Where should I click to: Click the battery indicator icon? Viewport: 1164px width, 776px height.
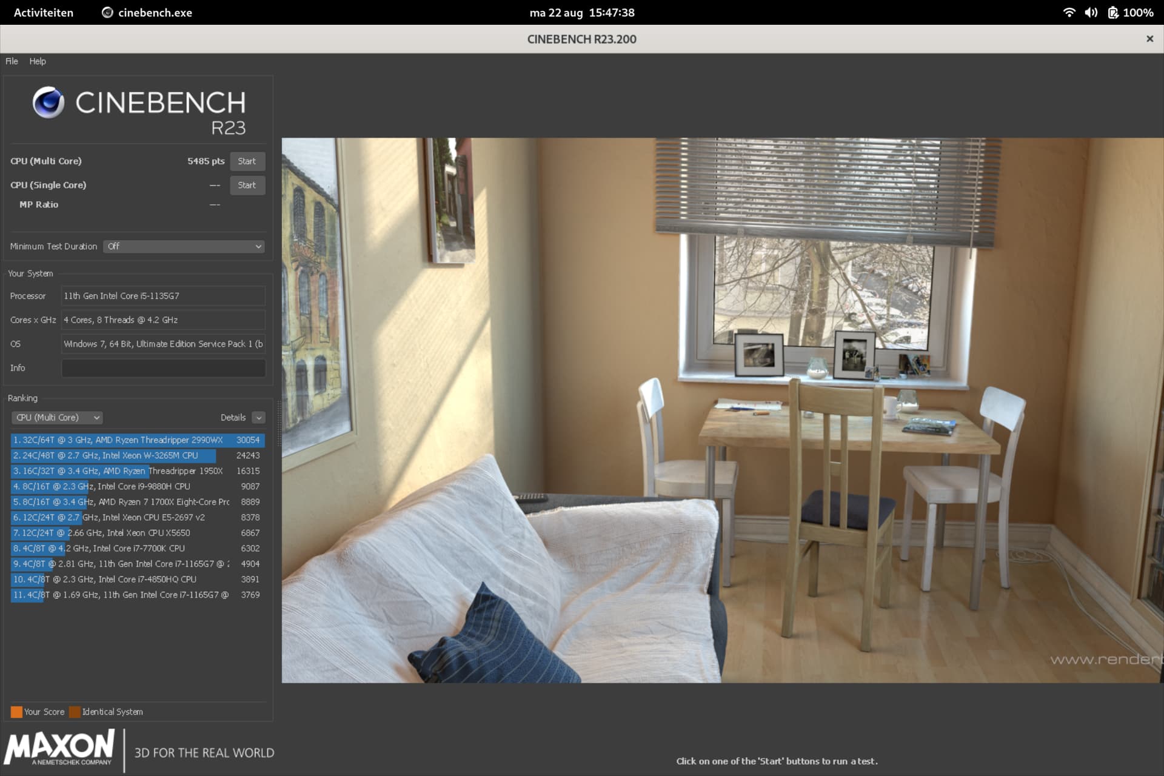pos(1113,13)
